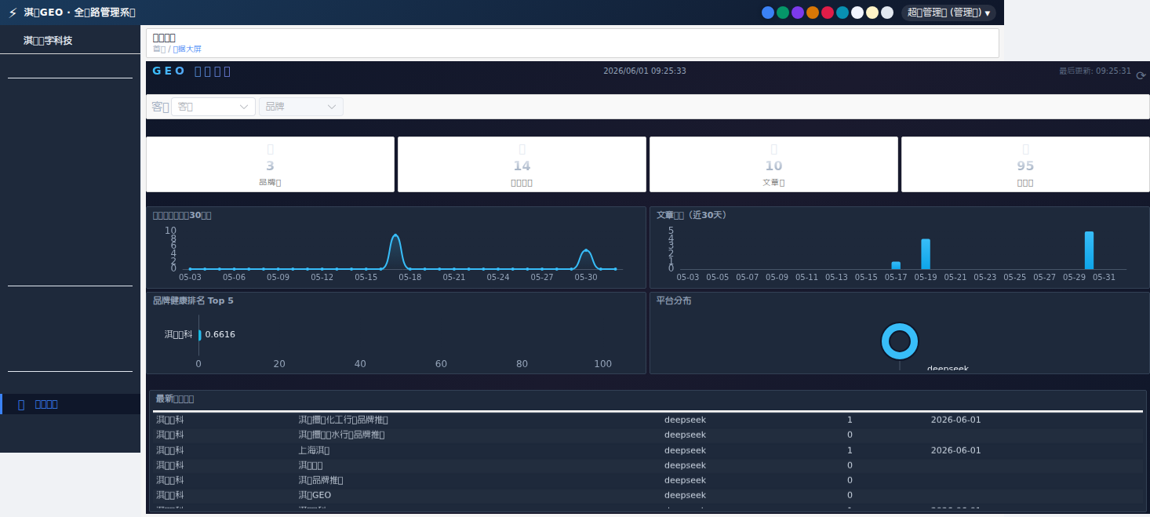Click the blue donut chart ring

click(900, 326)
